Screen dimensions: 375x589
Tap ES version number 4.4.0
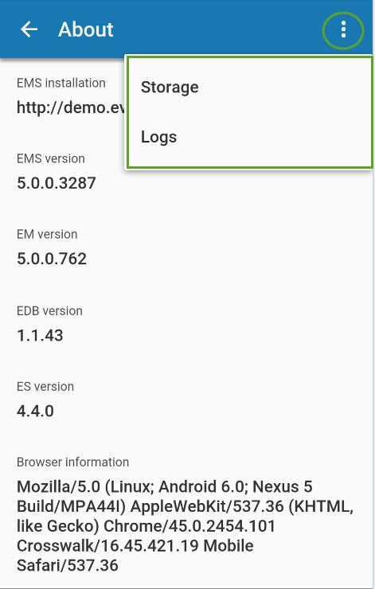(x=35, y=411)
